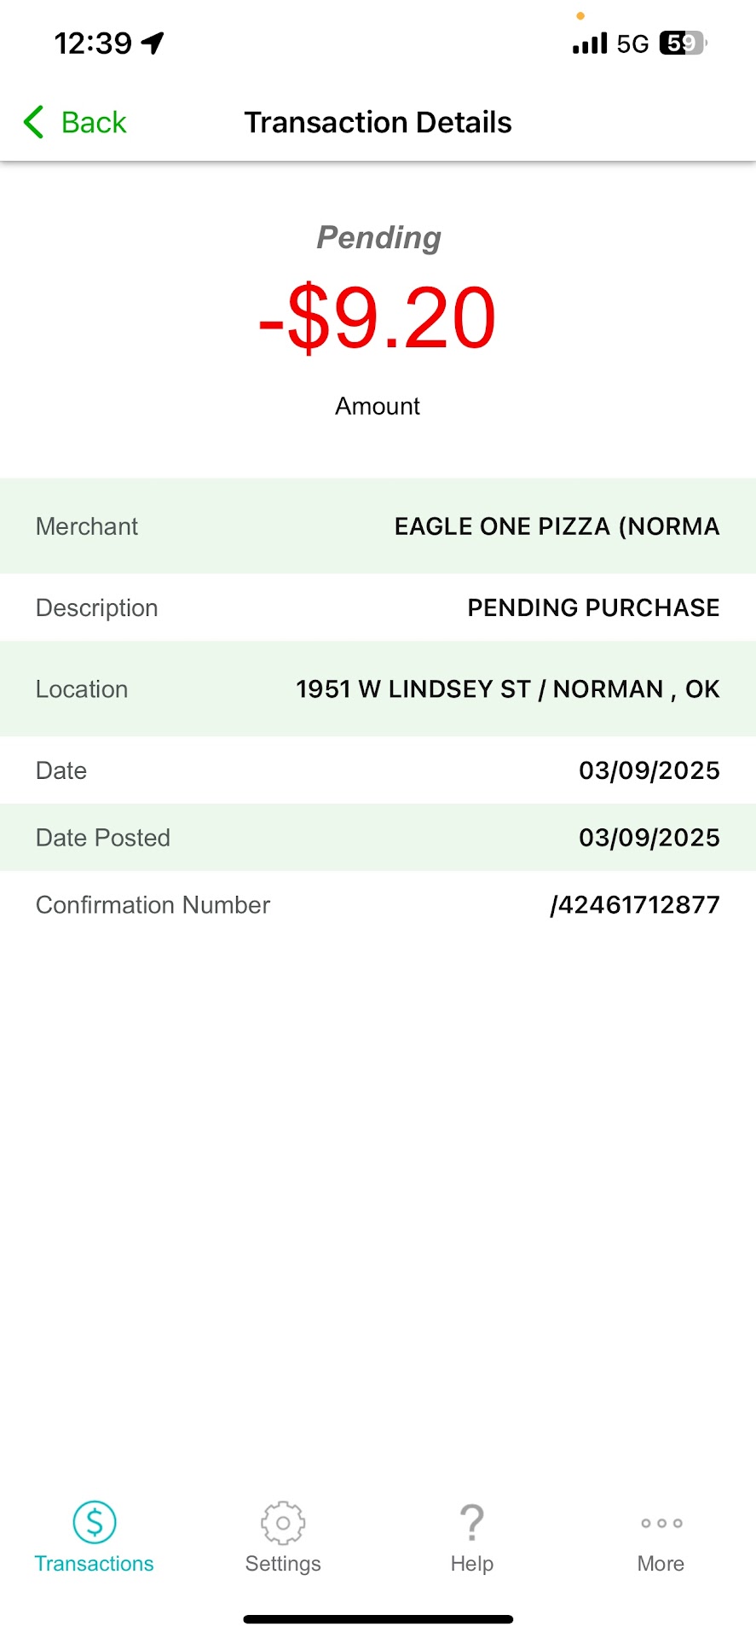Tap the cellular signal bars icon
This screenshot has height=1638, width=756.
590,44
